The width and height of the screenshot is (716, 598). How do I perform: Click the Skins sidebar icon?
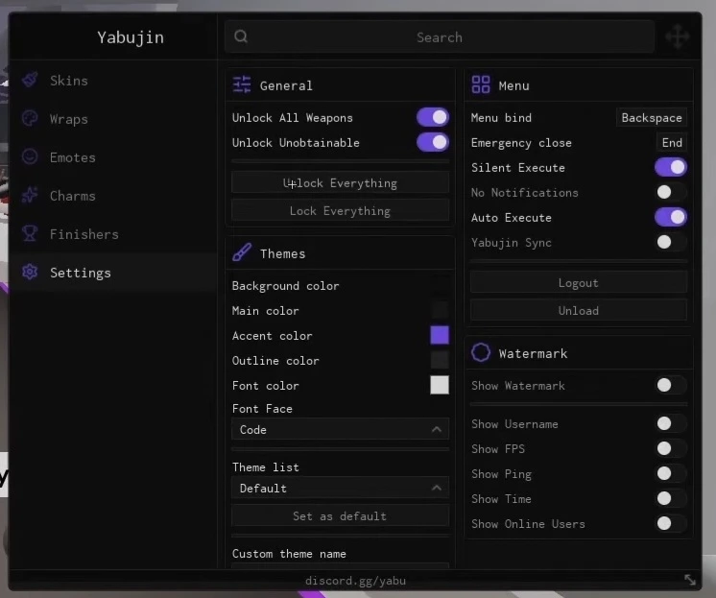coord(30,80)
